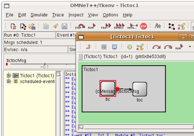Image resolution: width=194 pixels, height=136 pixels.
Task: Open the File menu
Action: click(x=10, y=15)
